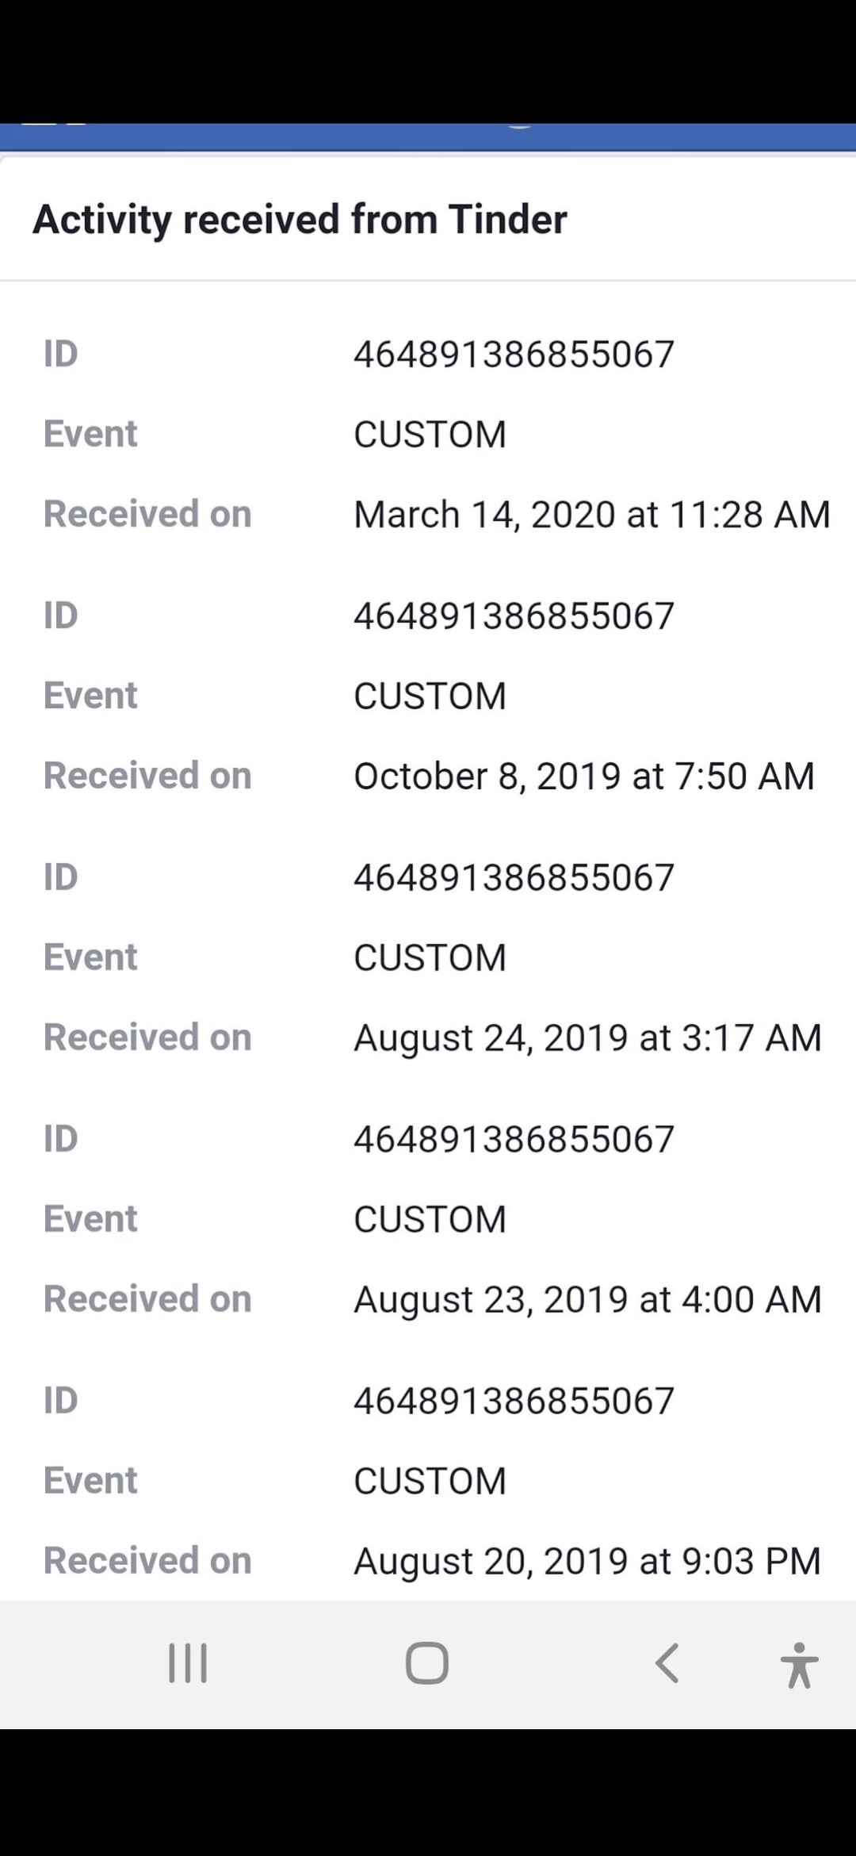This screenshot has width=856, height=1856.
Task: Tap the ID number above the August 23 entry
Action: tap(514, 1140)
